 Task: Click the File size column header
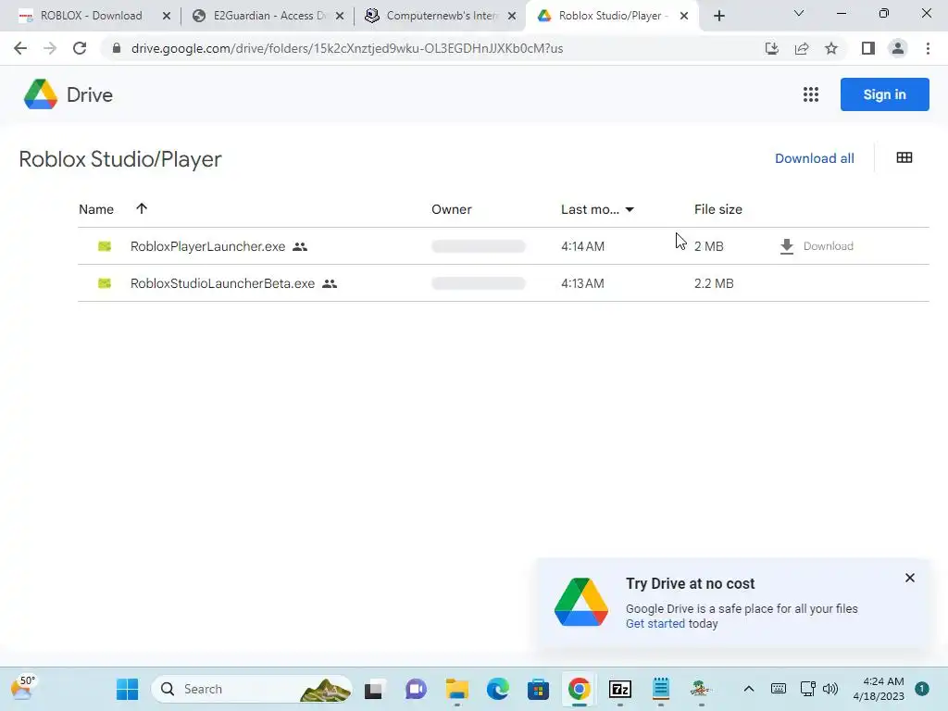(718, 209)
